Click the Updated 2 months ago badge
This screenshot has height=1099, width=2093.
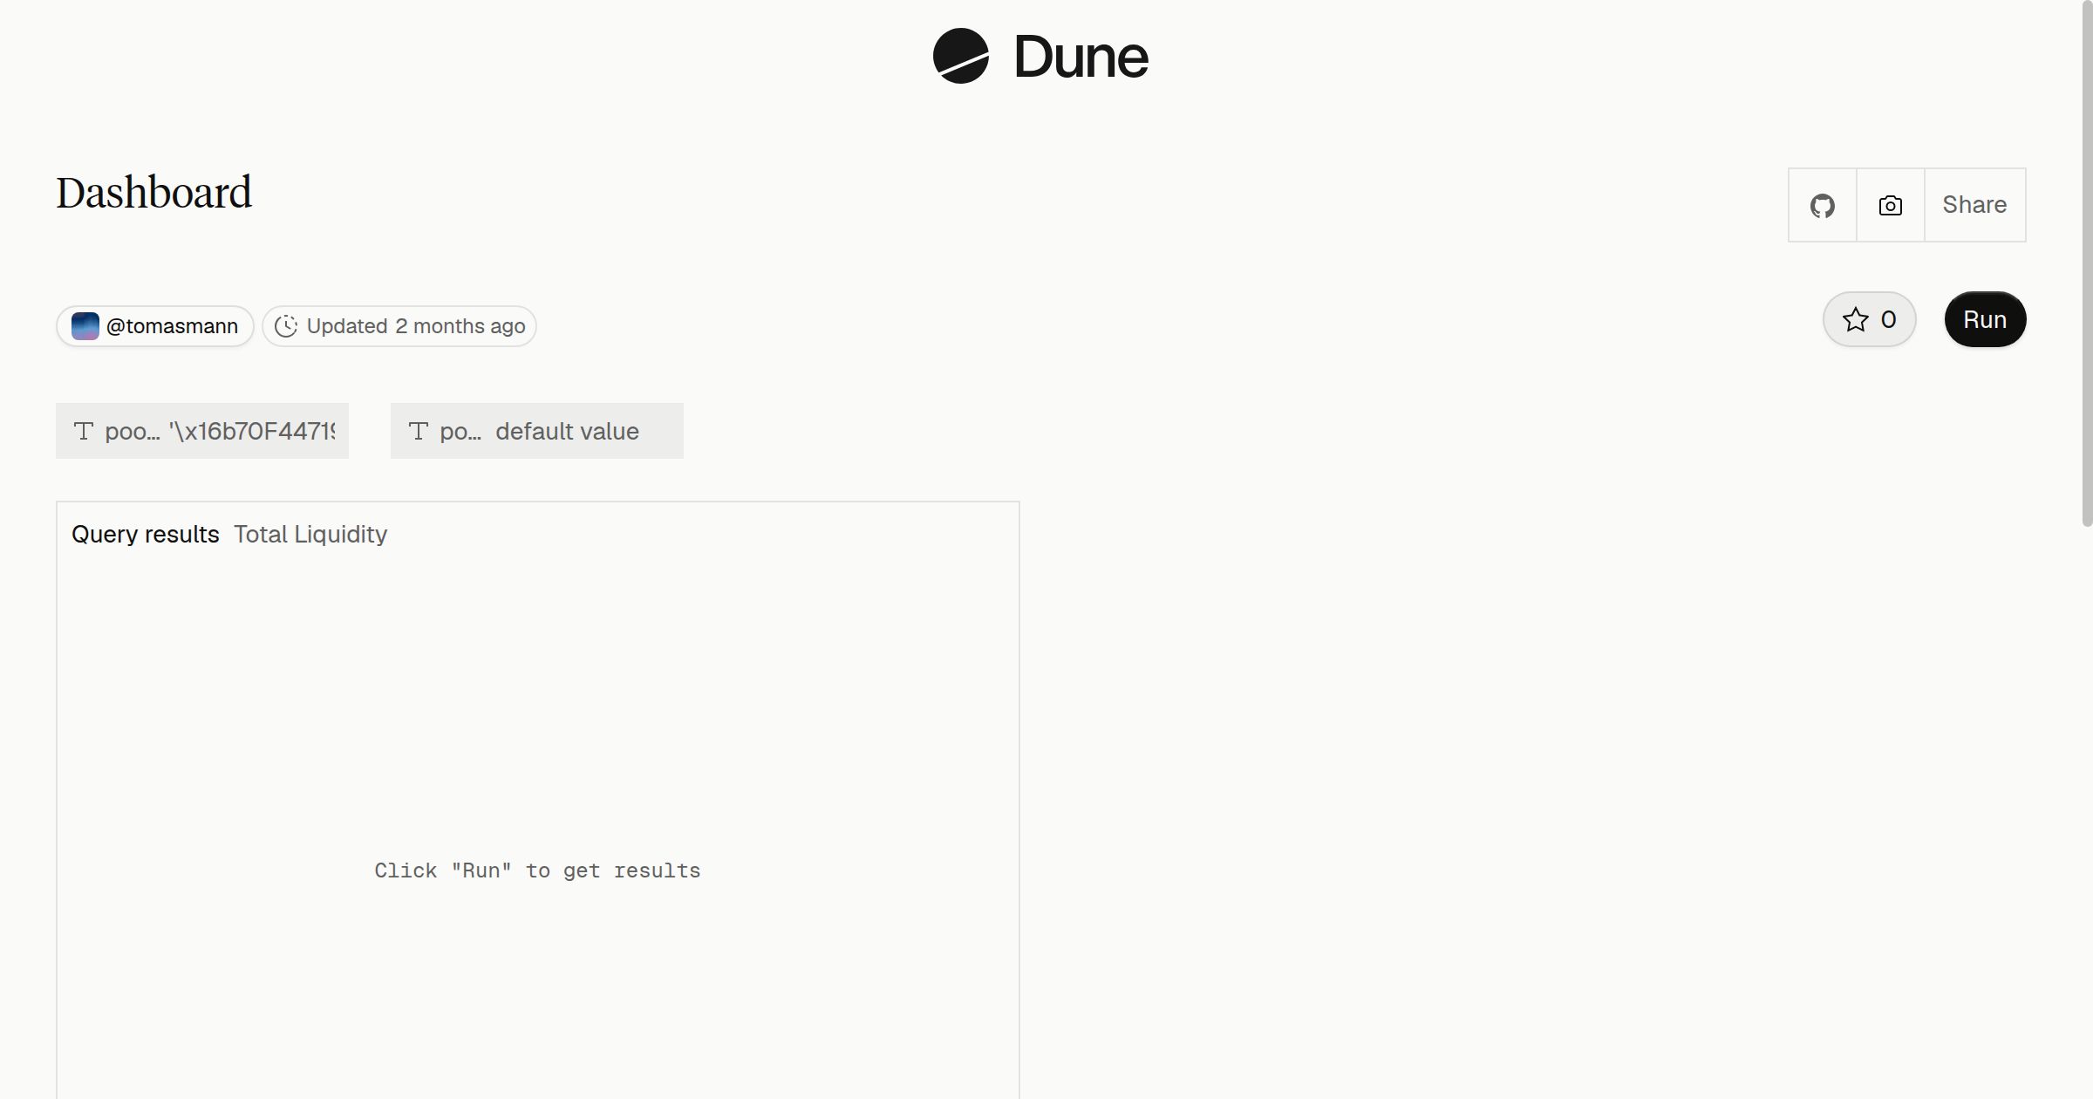coord(399,326)
